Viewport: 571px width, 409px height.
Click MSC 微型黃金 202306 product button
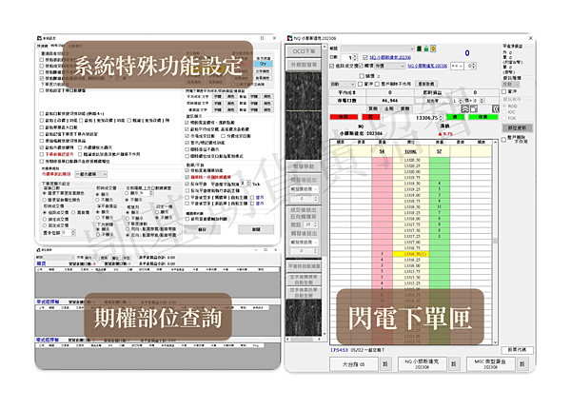coord(490,364)
